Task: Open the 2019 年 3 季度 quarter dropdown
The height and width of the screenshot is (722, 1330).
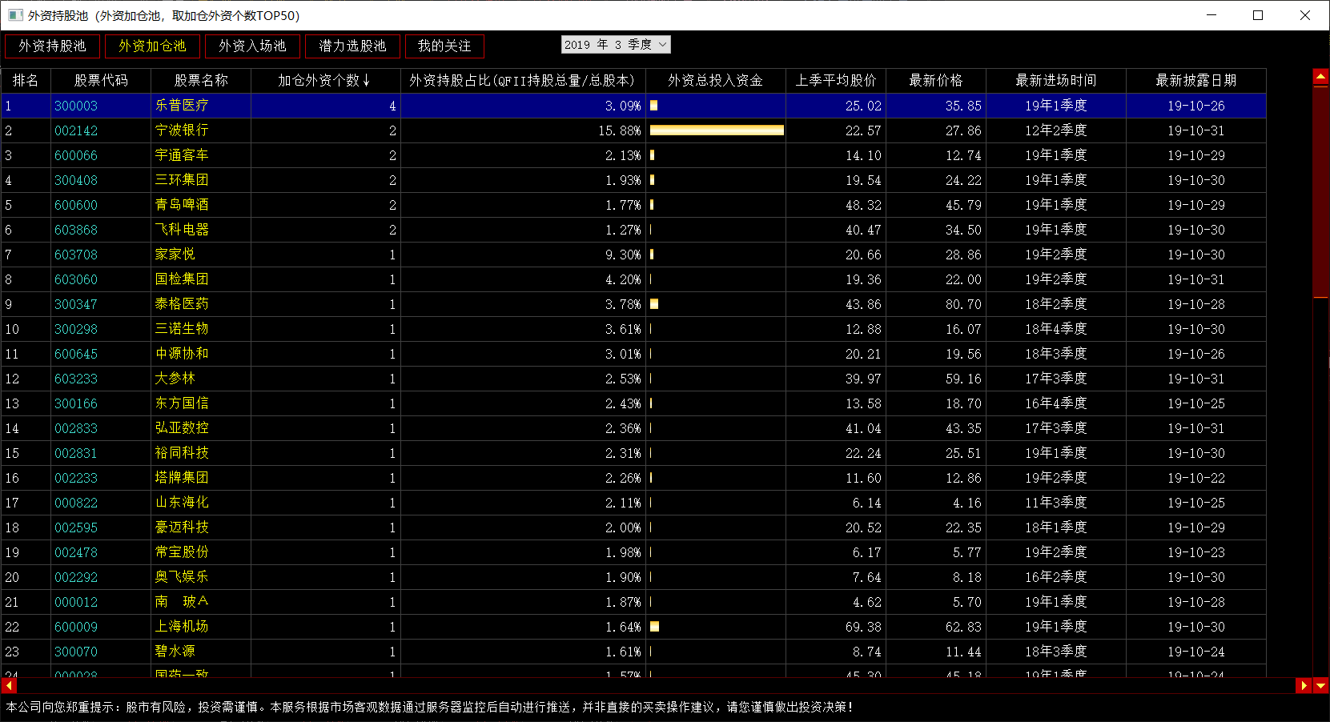Action: [x=615, y=45]
